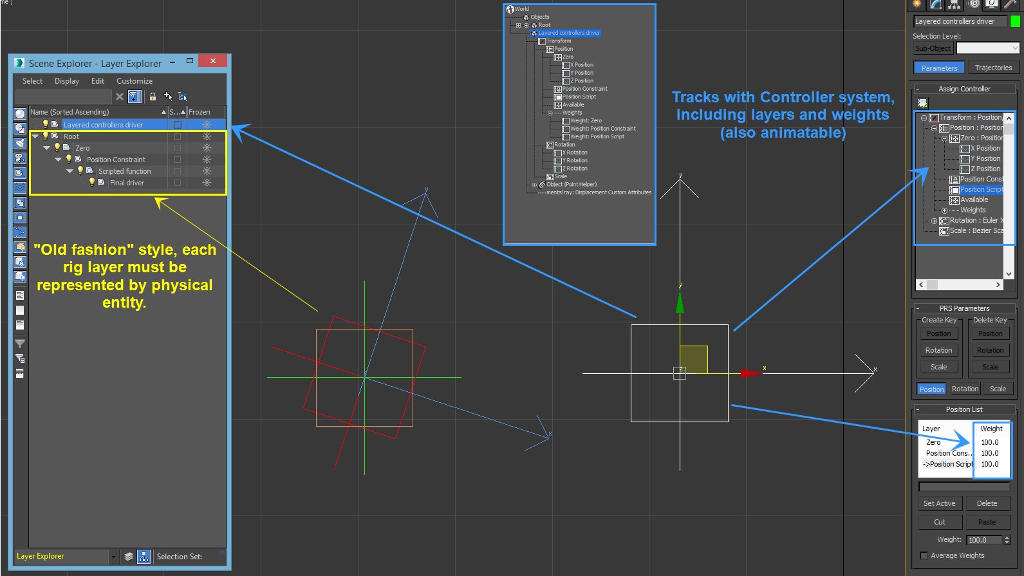Screen dimensions: 1024x576
Task: Toggle the space warps display filter icon
Action: click(20, 188)
